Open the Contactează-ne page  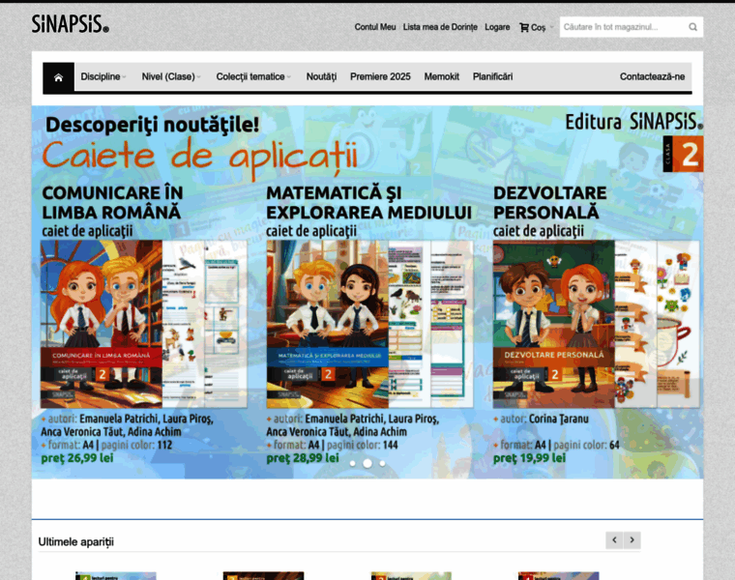pos(652,76)
